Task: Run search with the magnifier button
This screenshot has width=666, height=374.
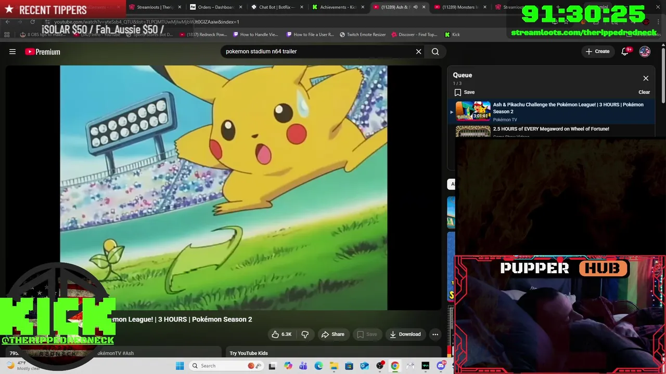Action: [436, 51]
